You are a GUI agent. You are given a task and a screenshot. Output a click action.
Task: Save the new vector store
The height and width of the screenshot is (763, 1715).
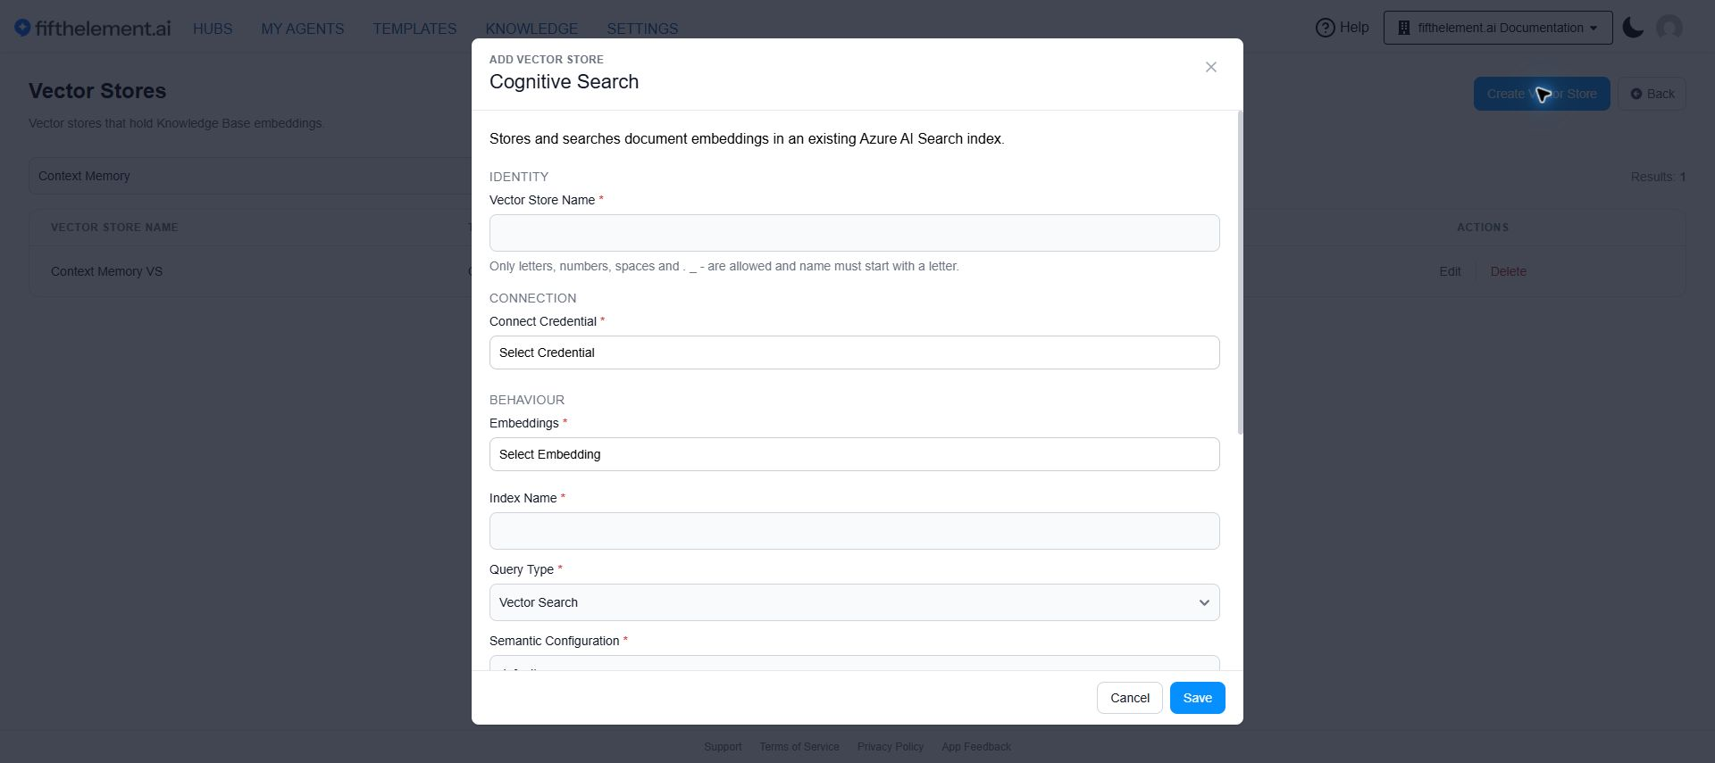[x=1197, y=698]
